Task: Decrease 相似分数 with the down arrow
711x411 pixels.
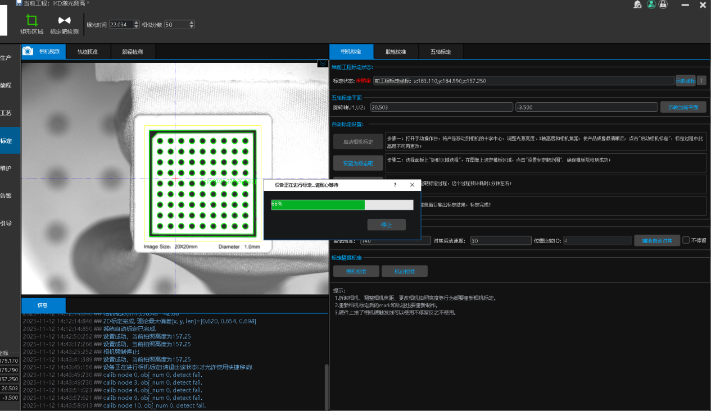Action: (x=192, y=27)
